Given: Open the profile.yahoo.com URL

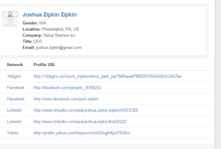Looking at the screenshot, I should (x=82, y=133).
